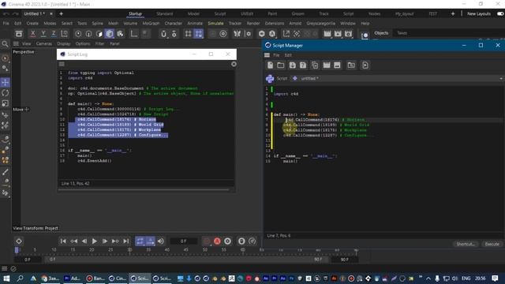This screenshot has height=284, width=505.
Task: Select the Scale tool in left palette
Action: point(6,103)
